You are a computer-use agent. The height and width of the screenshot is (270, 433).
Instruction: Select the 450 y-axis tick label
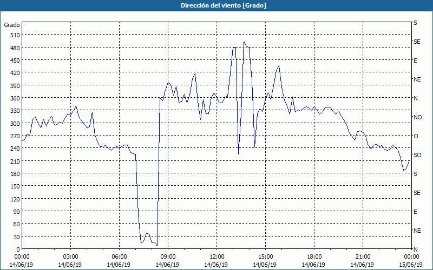click(x=15, y=60)
